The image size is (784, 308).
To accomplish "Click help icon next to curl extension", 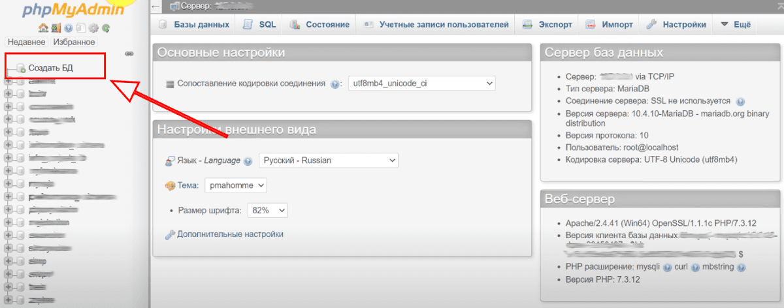I will 695,267.
